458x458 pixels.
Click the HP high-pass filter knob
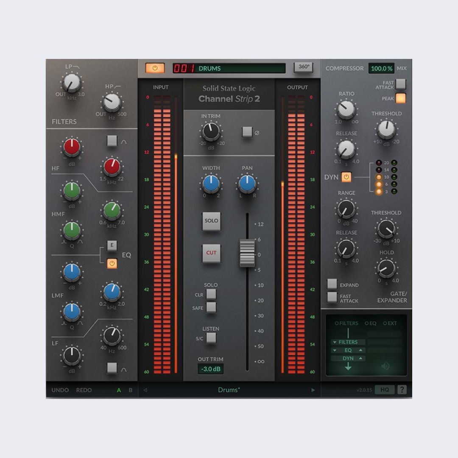click(112, 103)
